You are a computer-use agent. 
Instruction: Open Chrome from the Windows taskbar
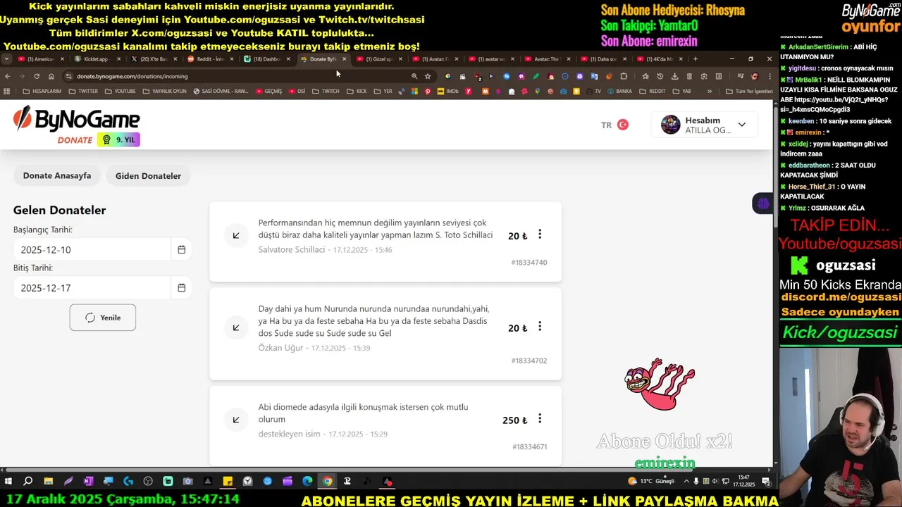tap(327, 481)
